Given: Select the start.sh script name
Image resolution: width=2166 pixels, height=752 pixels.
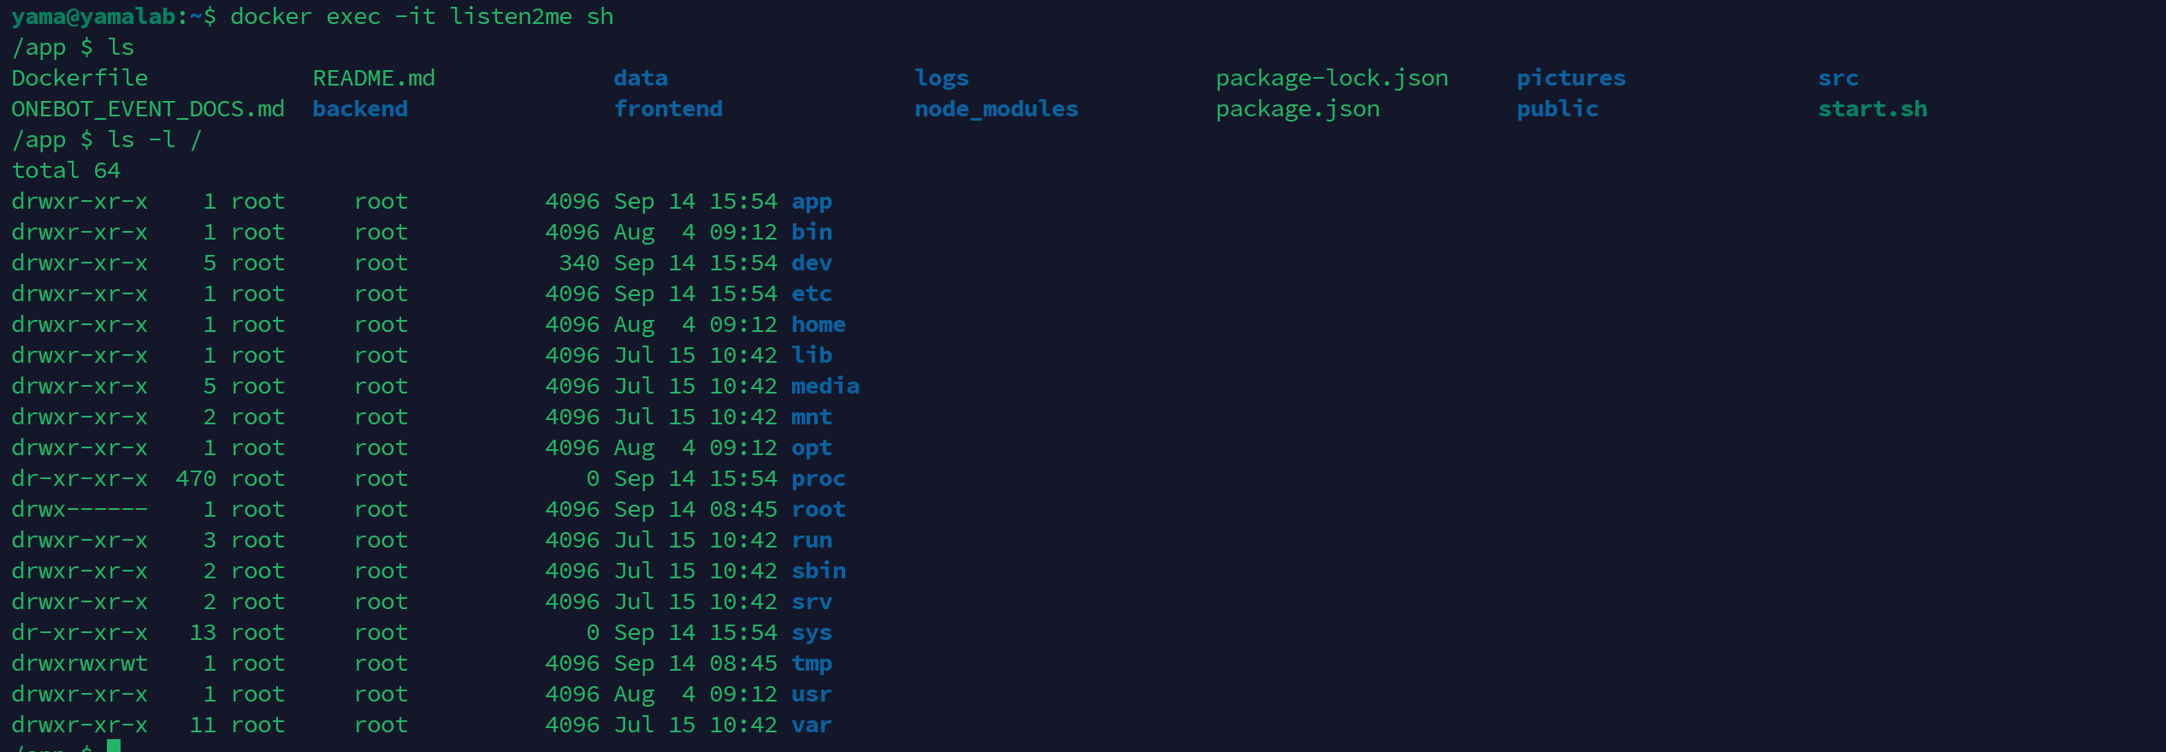Looking at the screenshot, I should click(1873, 109).
